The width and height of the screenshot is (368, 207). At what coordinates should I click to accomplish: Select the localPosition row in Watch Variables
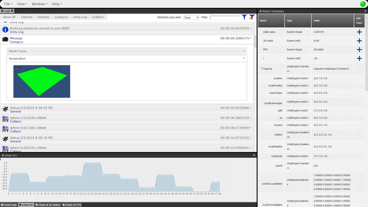point(311,86)
